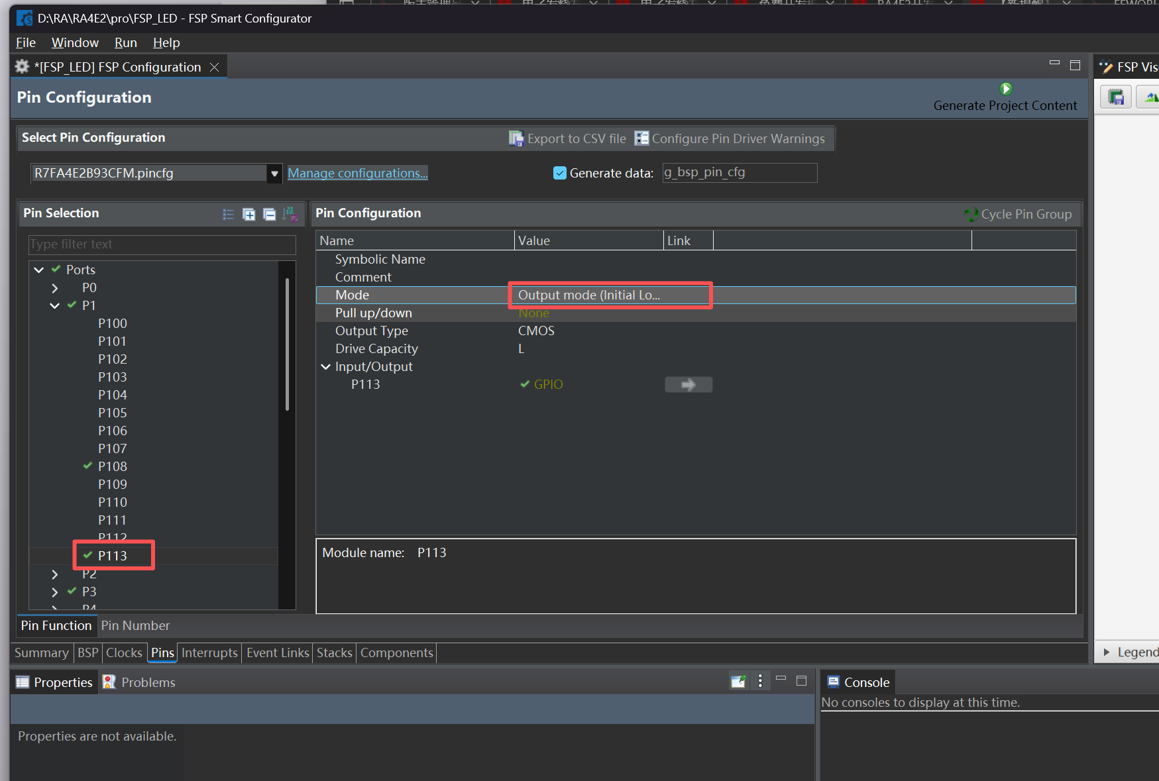Collapse the Input/Output row
Viewport: 1159px width, 781px height.
click(326, 367)
